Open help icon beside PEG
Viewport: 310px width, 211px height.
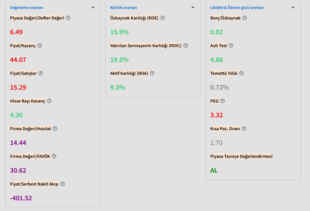point(222,101)
